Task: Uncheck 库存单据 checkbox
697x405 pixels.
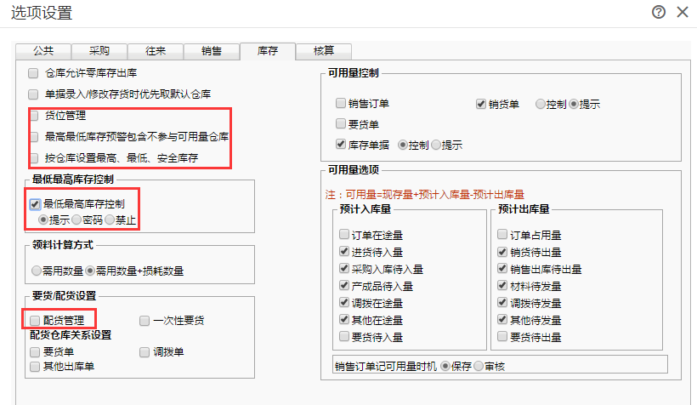Action: click(341, 144)
